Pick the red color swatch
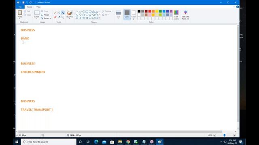 click(x=150, y=11)
